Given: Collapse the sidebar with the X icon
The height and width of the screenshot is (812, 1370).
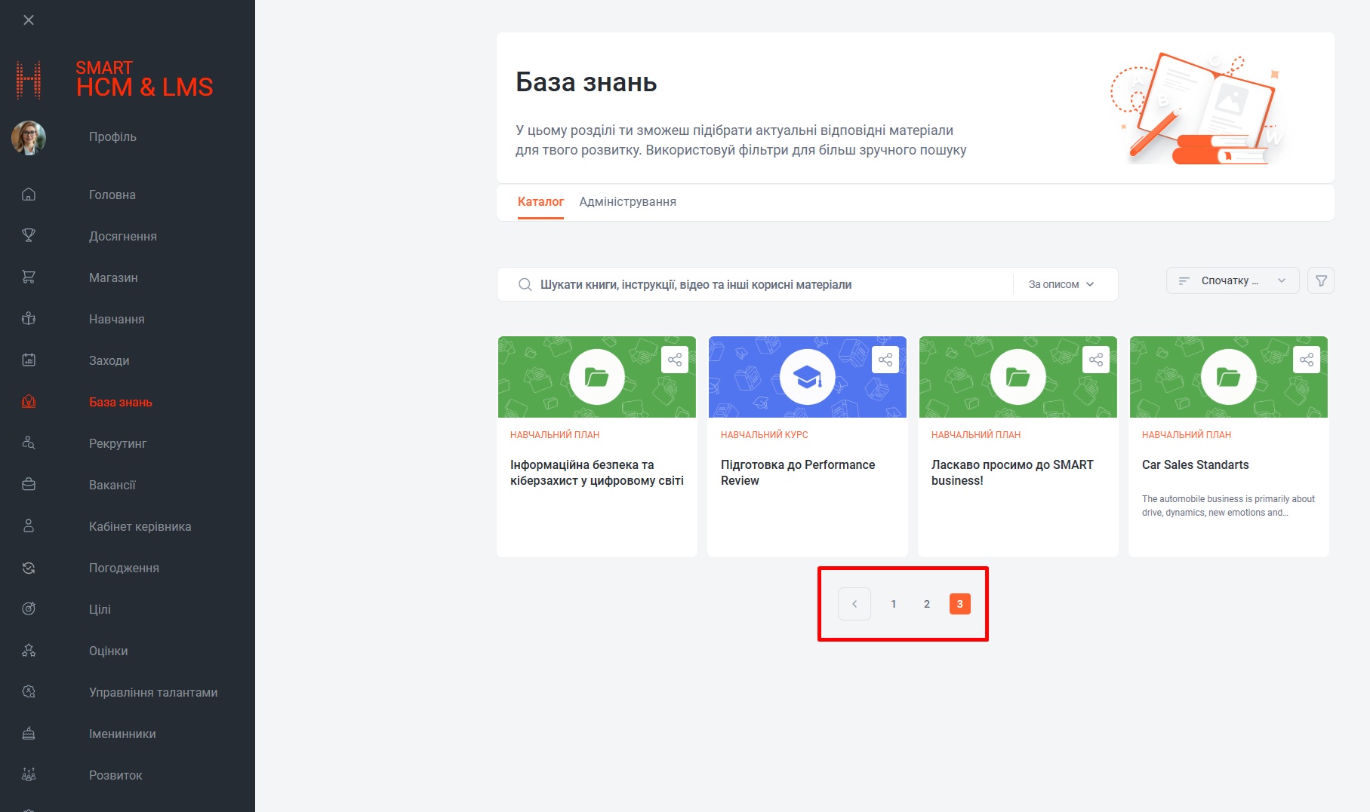Looking at the screenshot, I should 29,20.
